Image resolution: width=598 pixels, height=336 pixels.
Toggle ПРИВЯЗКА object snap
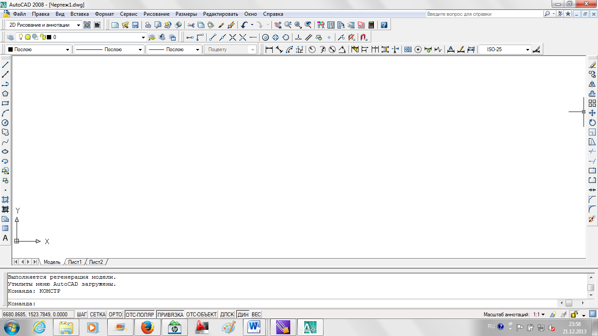(170, 315)
